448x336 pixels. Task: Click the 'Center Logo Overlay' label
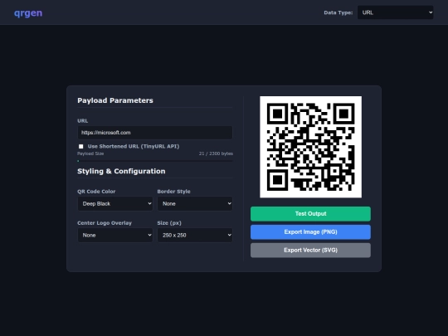tap(105, 223)
